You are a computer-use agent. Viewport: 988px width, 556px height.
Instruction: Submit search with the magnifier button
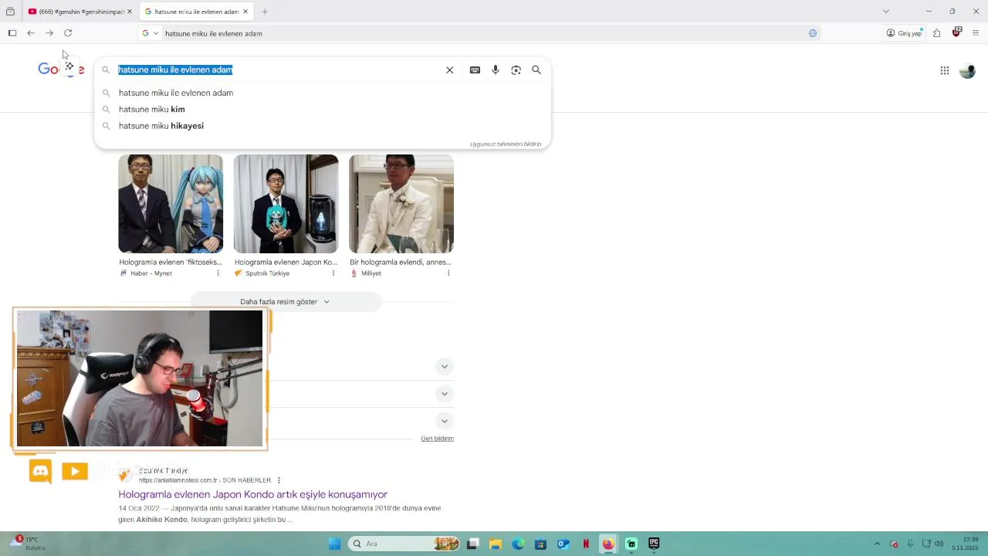[536, 69]
